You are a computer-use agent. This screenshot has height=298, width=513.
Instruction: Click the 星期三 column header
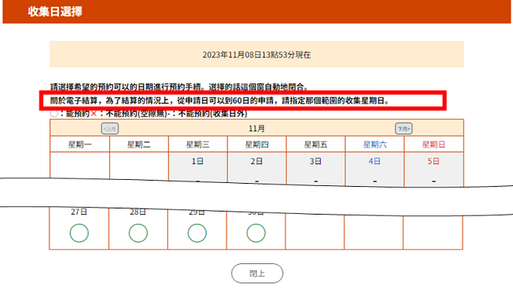pyautogui.click(x=197, y=144)
